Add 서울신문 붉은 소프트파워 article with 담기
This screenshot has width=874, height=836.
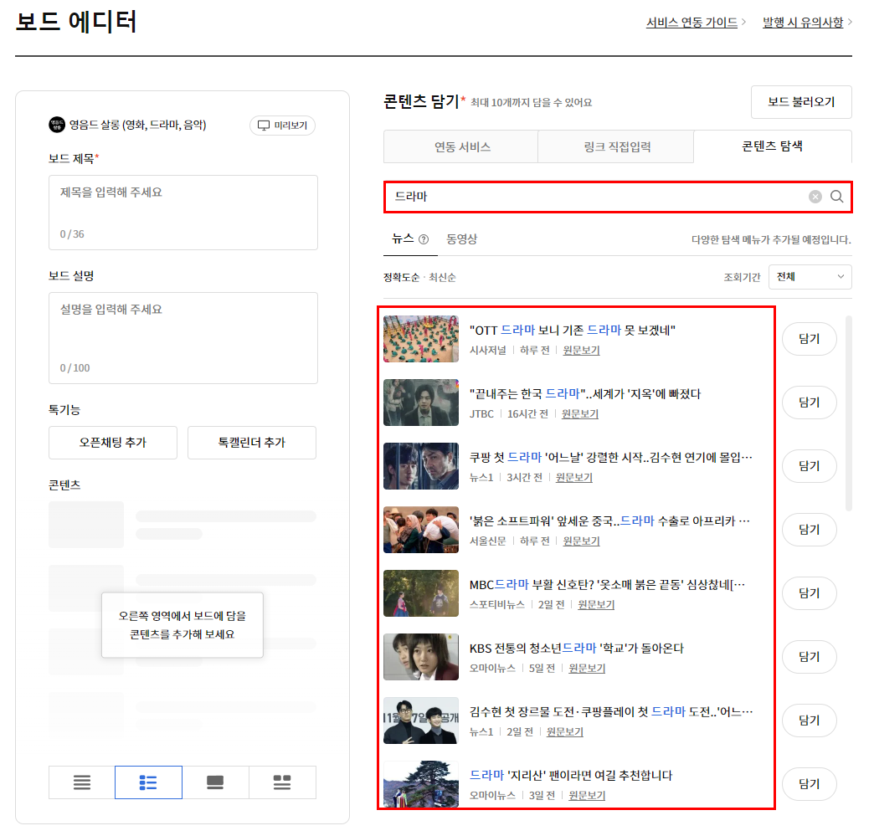810,530
